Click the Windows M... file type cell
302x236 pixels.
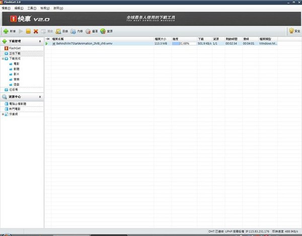tap(268, 44)
